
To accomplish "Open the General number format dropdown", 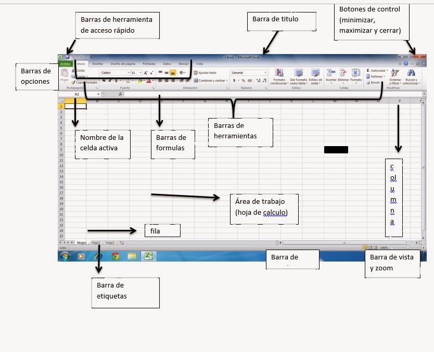I will point(265,73).
